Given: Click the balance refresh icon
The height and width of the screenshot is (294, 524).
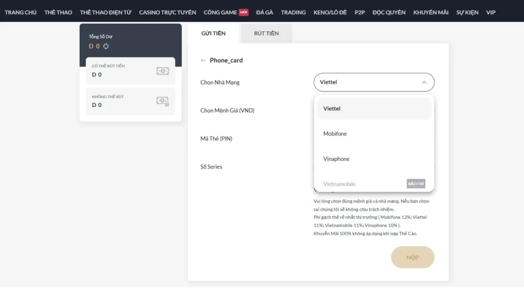Looking at the screenshot, I should click(106, 46).
